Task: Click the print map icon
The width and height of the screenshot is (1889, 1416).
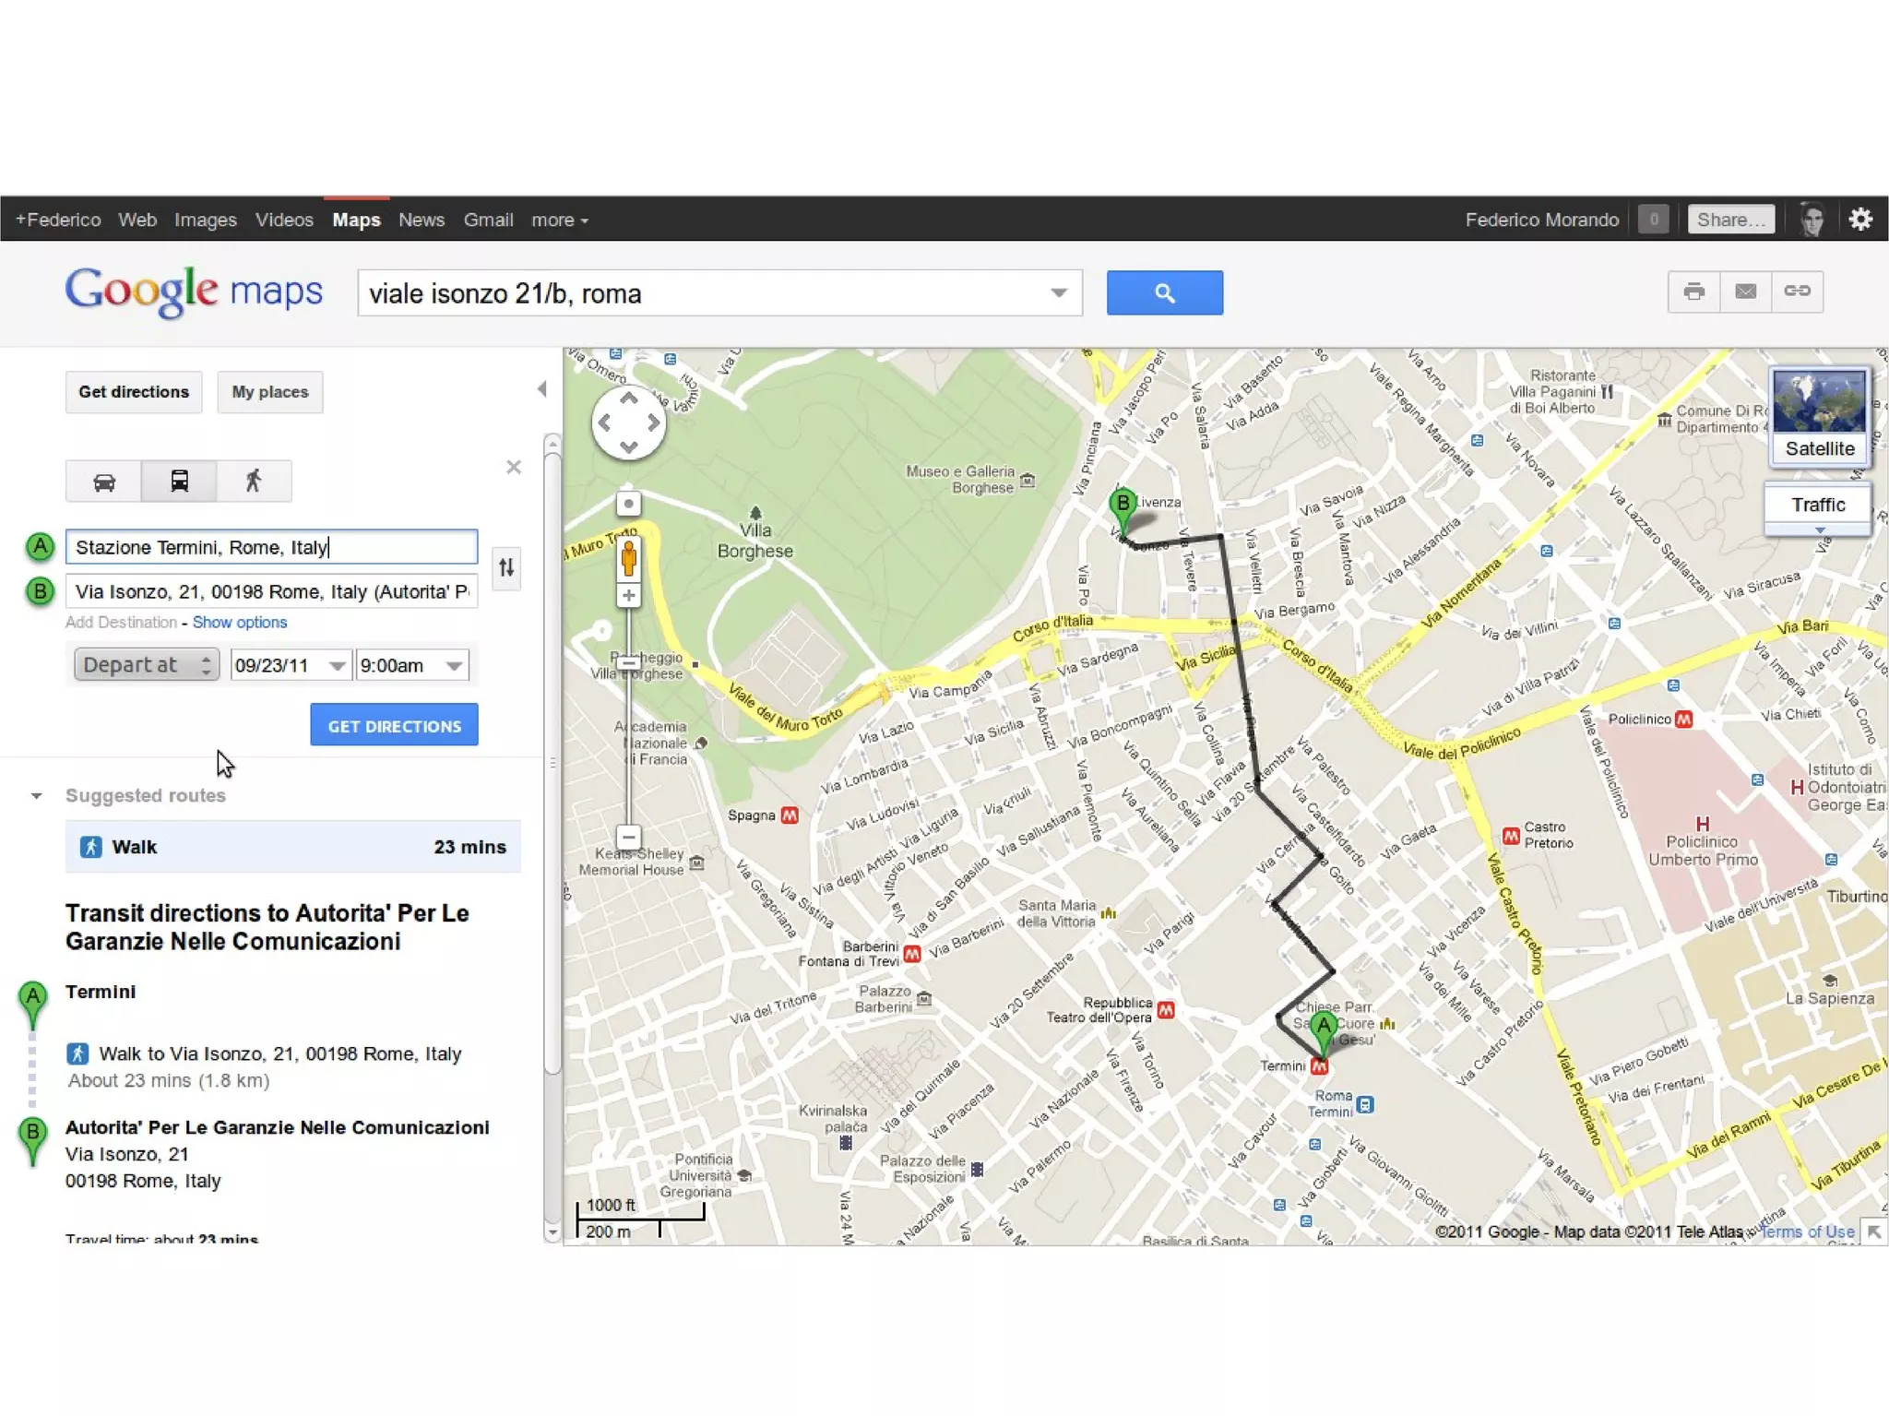Action: click(1693, 292)
